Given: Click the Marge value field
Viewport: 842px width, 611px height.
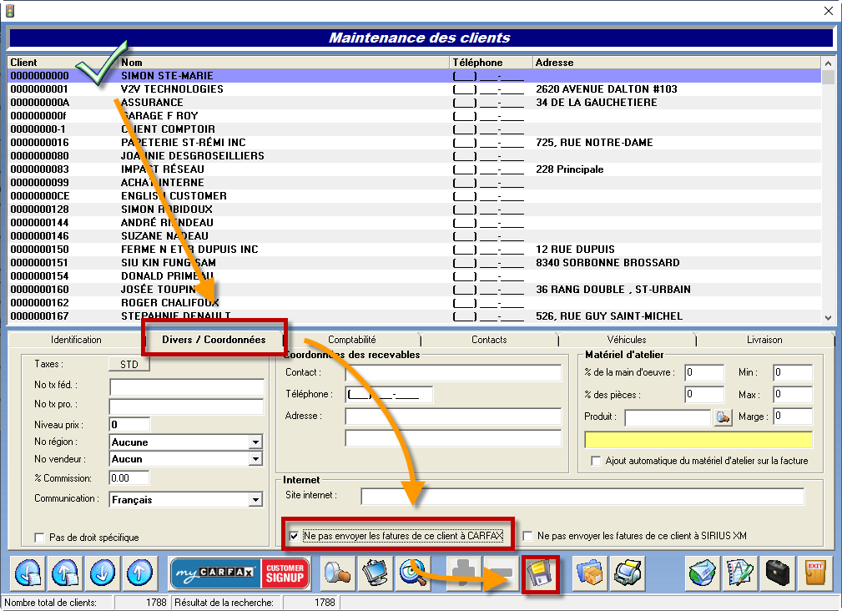Looking at the screenshot, I should [793, 417].
